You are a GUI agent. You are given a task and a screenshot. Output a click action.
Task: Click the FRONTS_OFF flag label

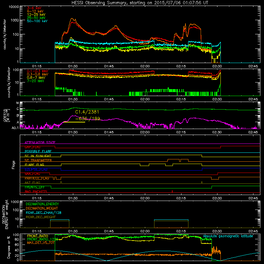tap(35, 187)
